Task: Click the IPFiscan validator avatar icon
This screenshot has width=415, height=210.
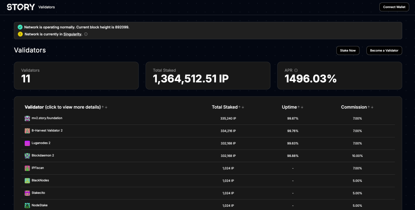Action: click(x=27, y=168)
